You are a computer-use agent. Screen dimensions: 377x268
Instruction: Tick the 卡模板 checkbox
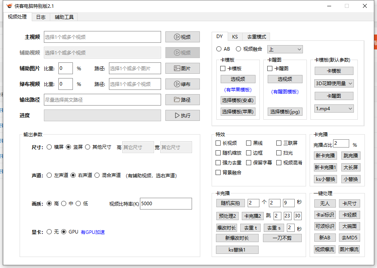tap(223, 69)
